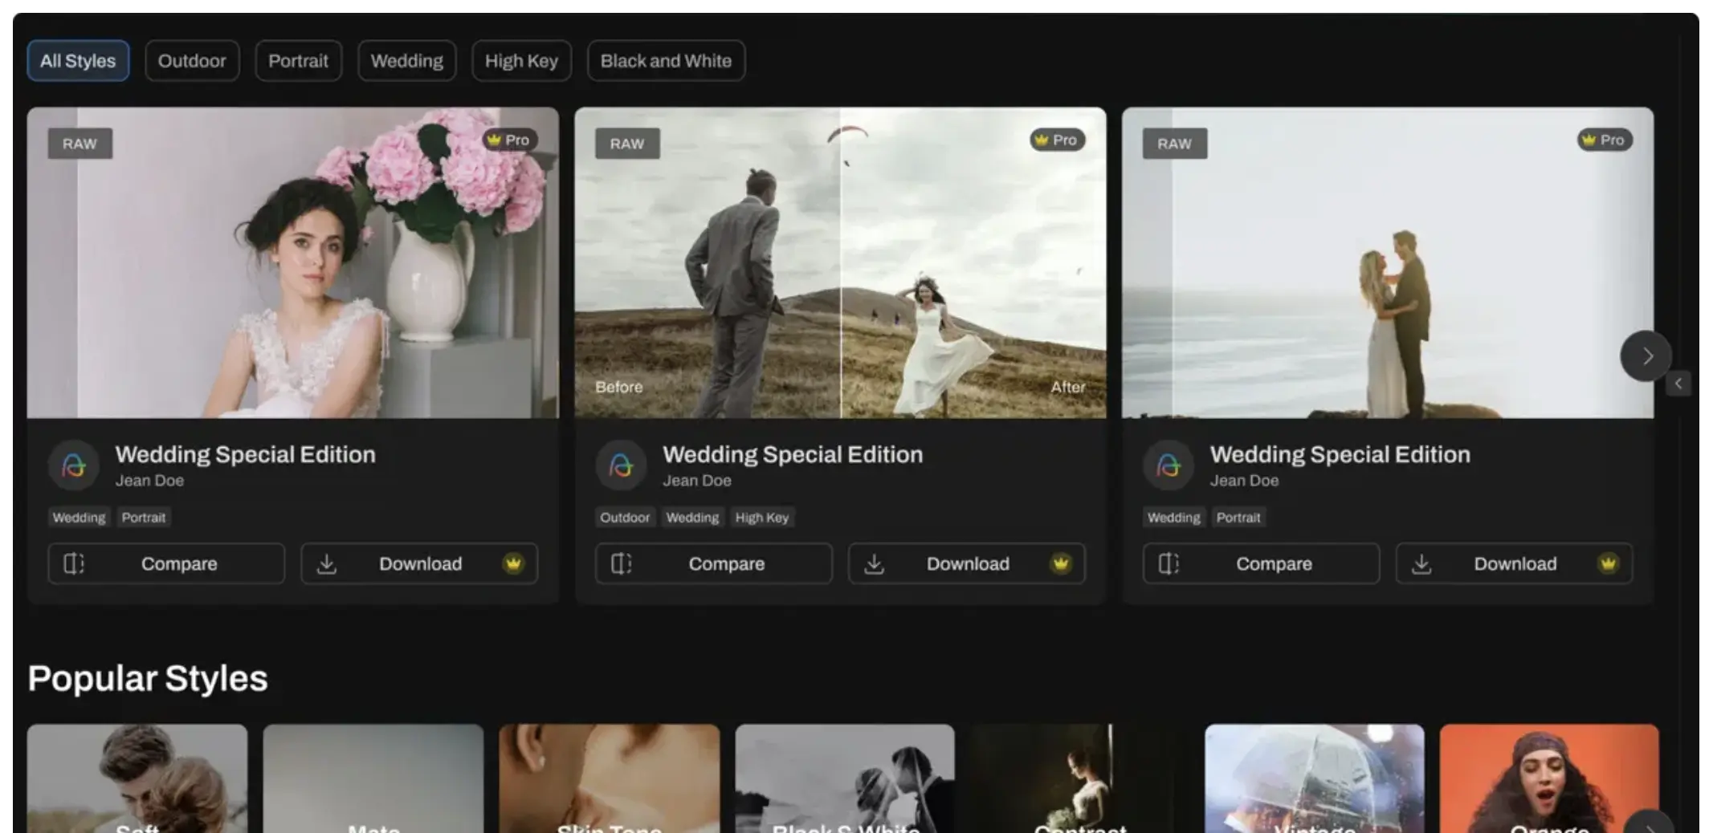Open the Black & White popular style thumbnail
The width and height of the screenshot is (1709, 833).
[x=845, y=778]
